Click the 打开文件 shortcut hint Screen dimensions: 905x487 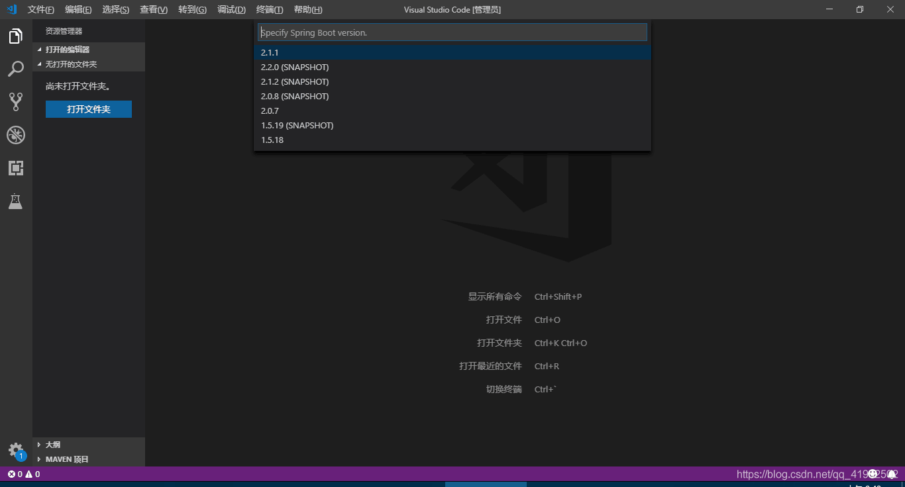523,320
